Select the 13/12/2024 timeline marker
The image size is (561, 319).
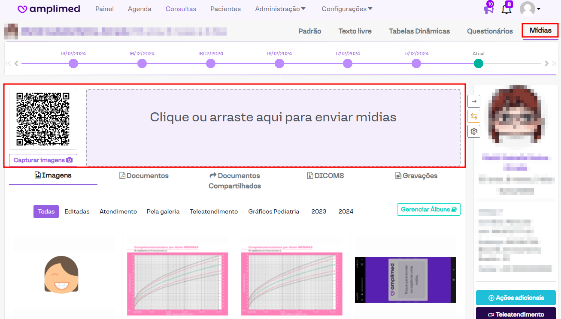73,63
